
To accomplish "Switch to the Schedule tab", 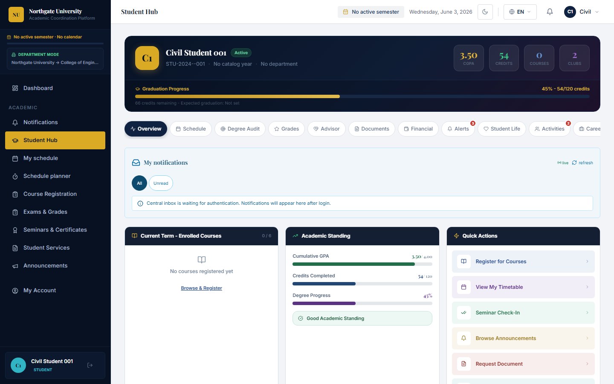I will (x=191, y=129).
